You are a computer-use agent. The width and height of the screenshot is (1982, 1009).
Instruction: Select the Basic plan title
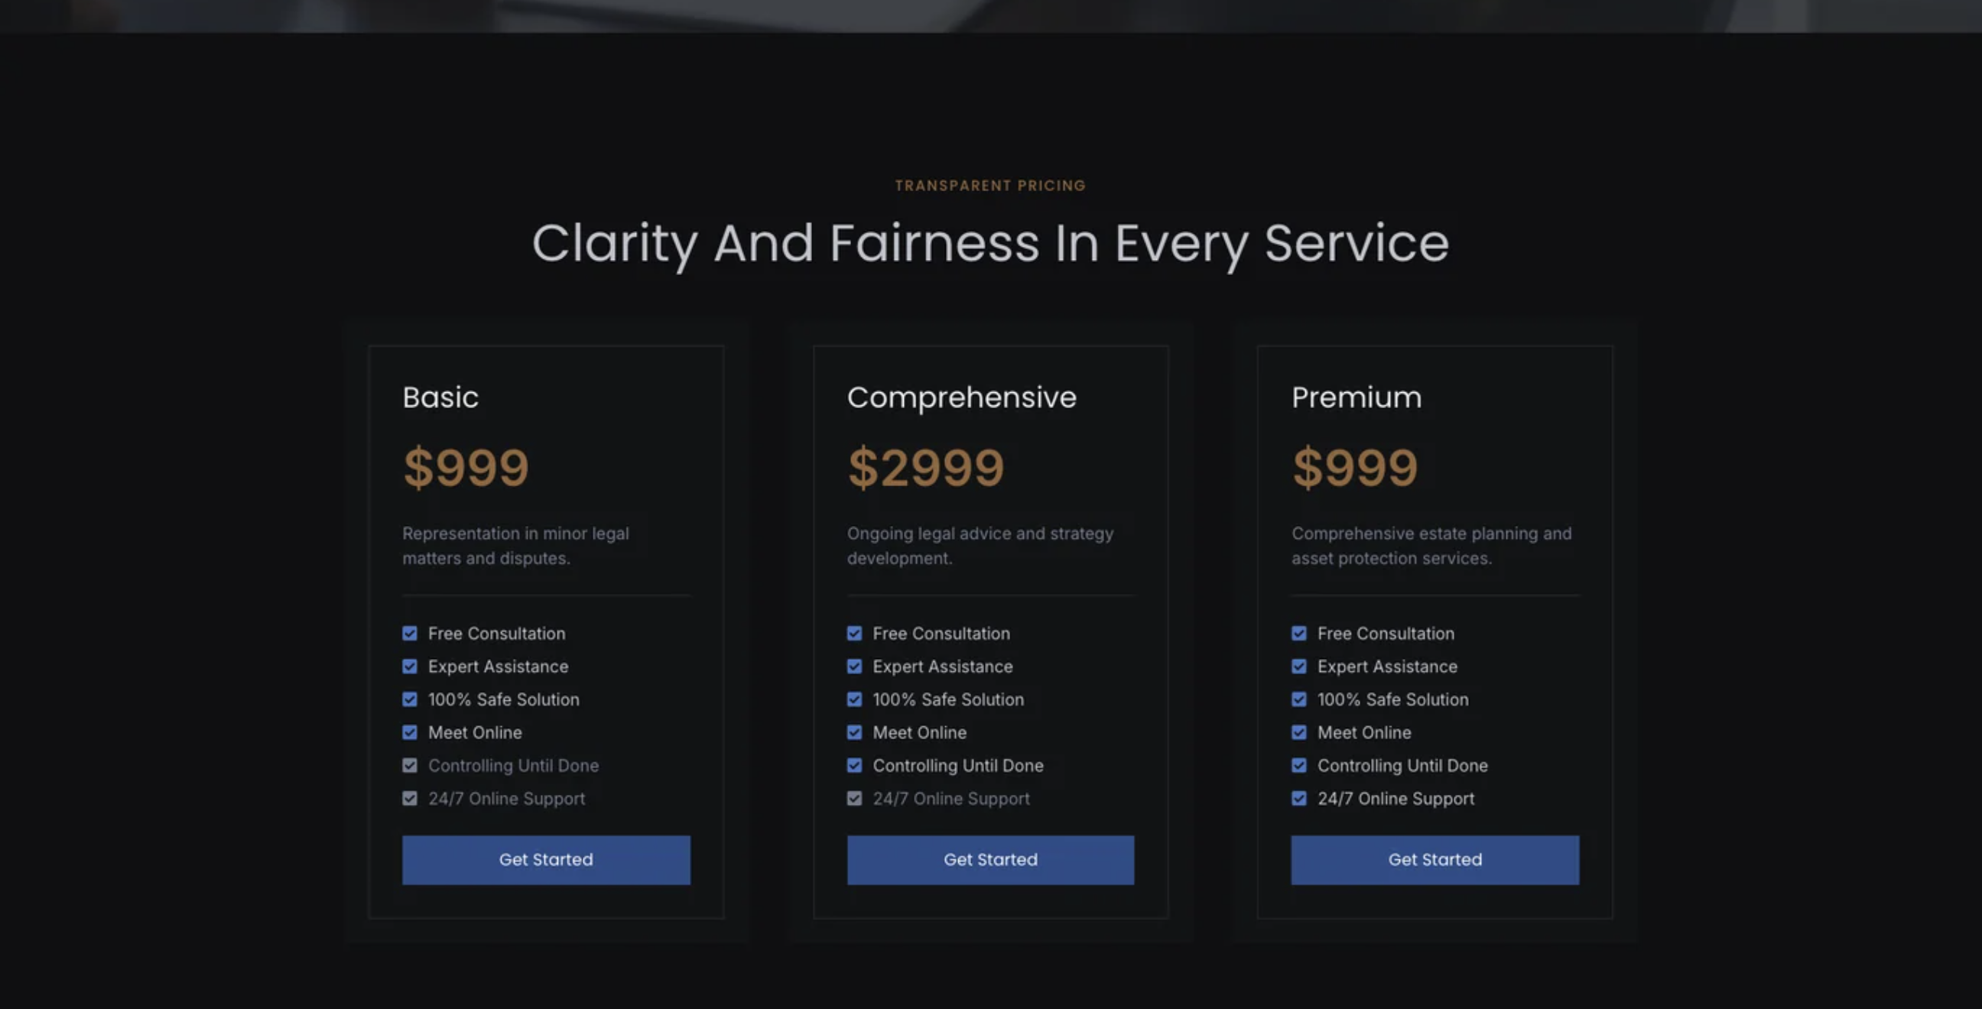440,397
